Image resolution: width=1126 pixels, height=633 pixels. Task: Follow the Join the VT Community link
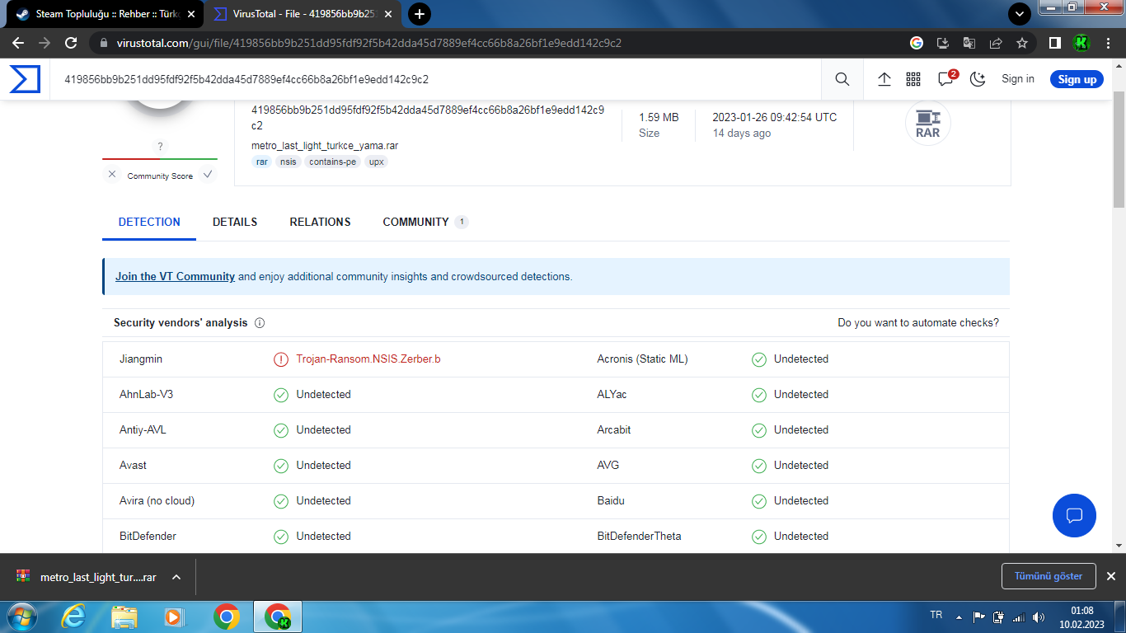[x=175, y=277]
